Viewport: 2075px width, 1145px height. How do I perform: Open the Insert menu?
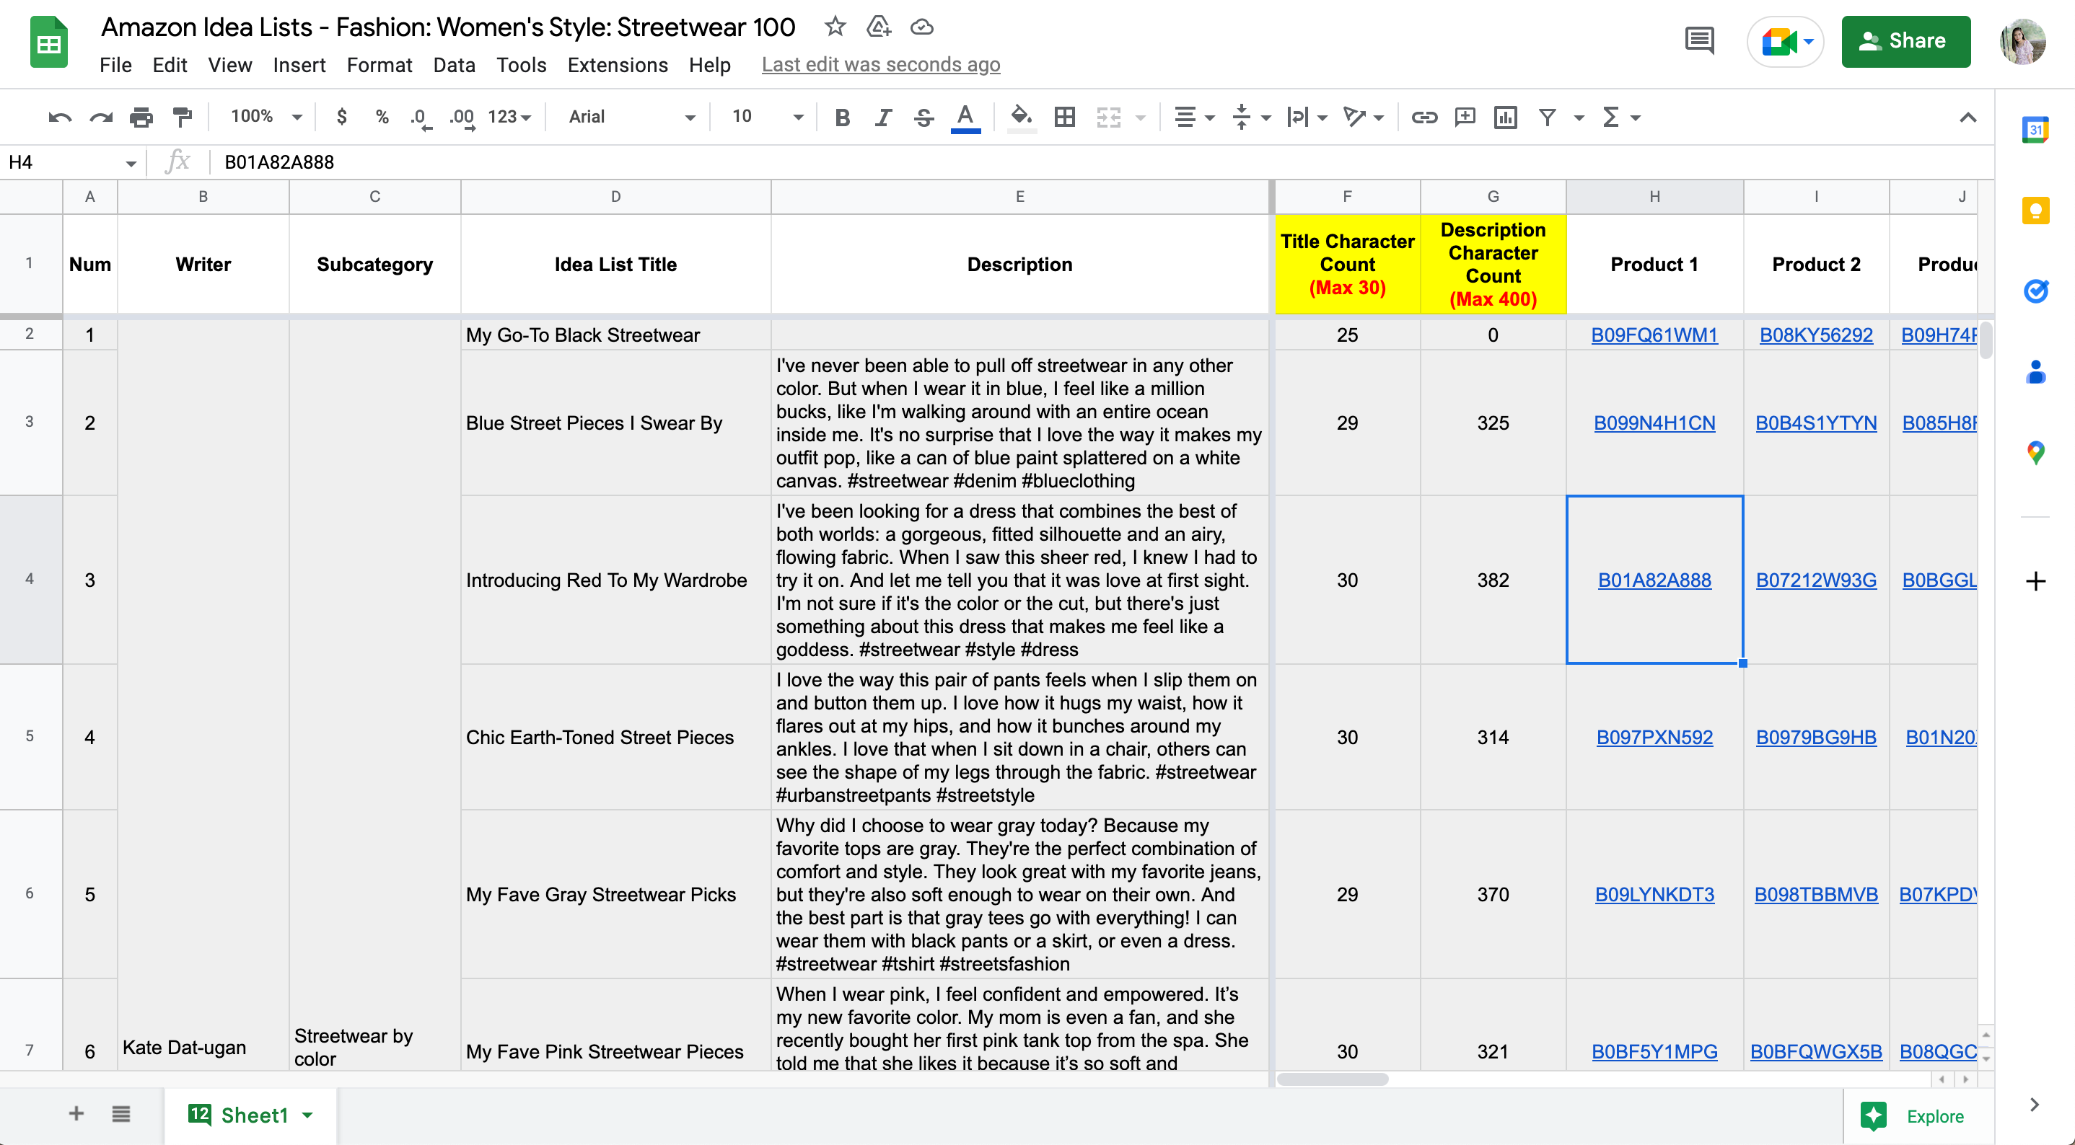(299, 64)
